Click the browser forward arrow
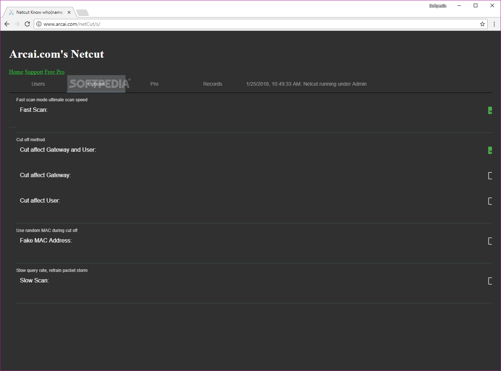This screenshot has height=371, width=501. pos(17,24)
